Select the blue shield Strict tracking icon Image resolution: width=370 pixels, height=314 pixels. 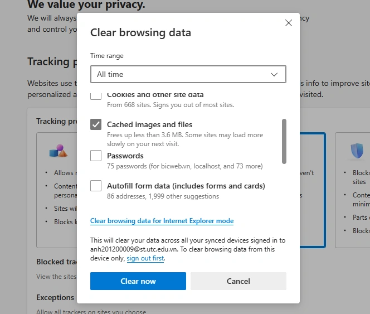(357, 151)
